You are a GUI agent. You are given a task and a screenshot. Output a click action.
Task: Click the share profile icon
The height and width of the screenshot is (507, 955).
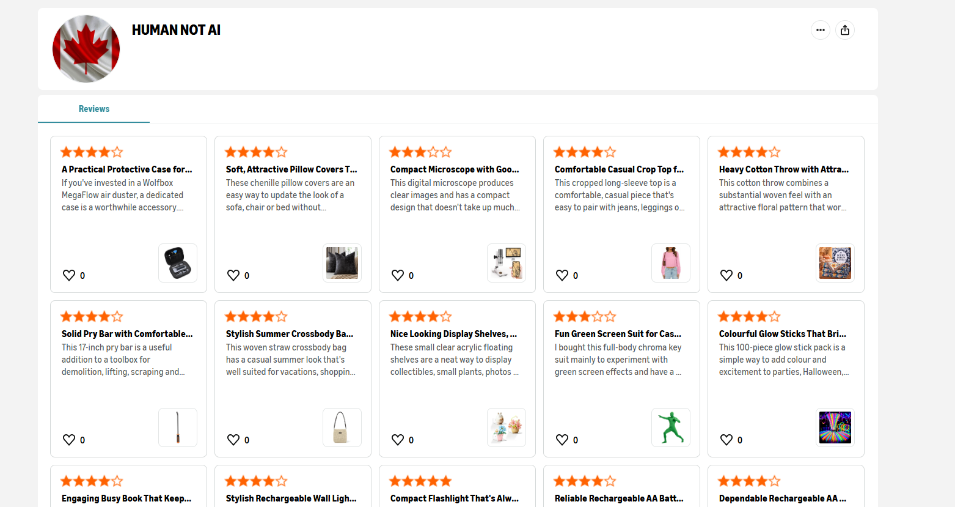(844, 30)
